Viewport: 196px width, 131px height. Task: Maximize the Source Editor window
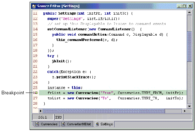[184, 6]
